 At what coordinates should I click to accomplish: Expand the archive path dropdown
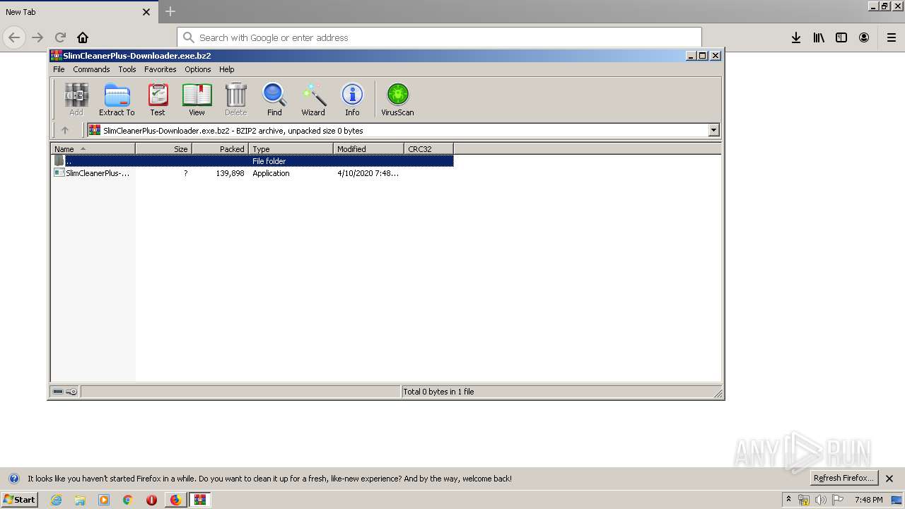[x=713, y=130]
